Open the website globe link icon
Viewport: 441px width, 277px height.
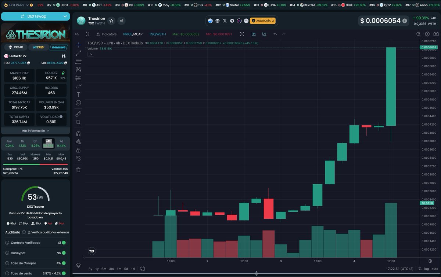pos(218,21)
